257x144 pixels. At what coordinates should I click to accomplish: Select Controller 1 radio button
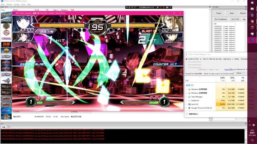coord(186,59)
